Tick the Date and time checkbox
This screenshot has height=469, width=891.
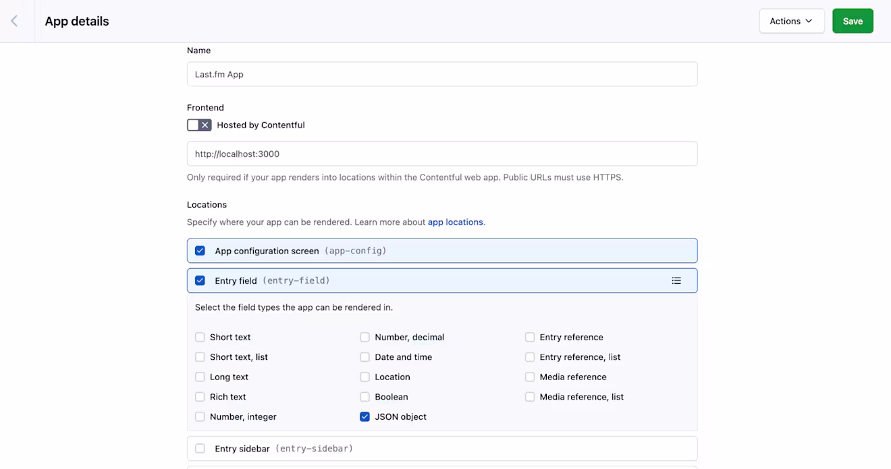pyautogui.click(x=364, y=357)
